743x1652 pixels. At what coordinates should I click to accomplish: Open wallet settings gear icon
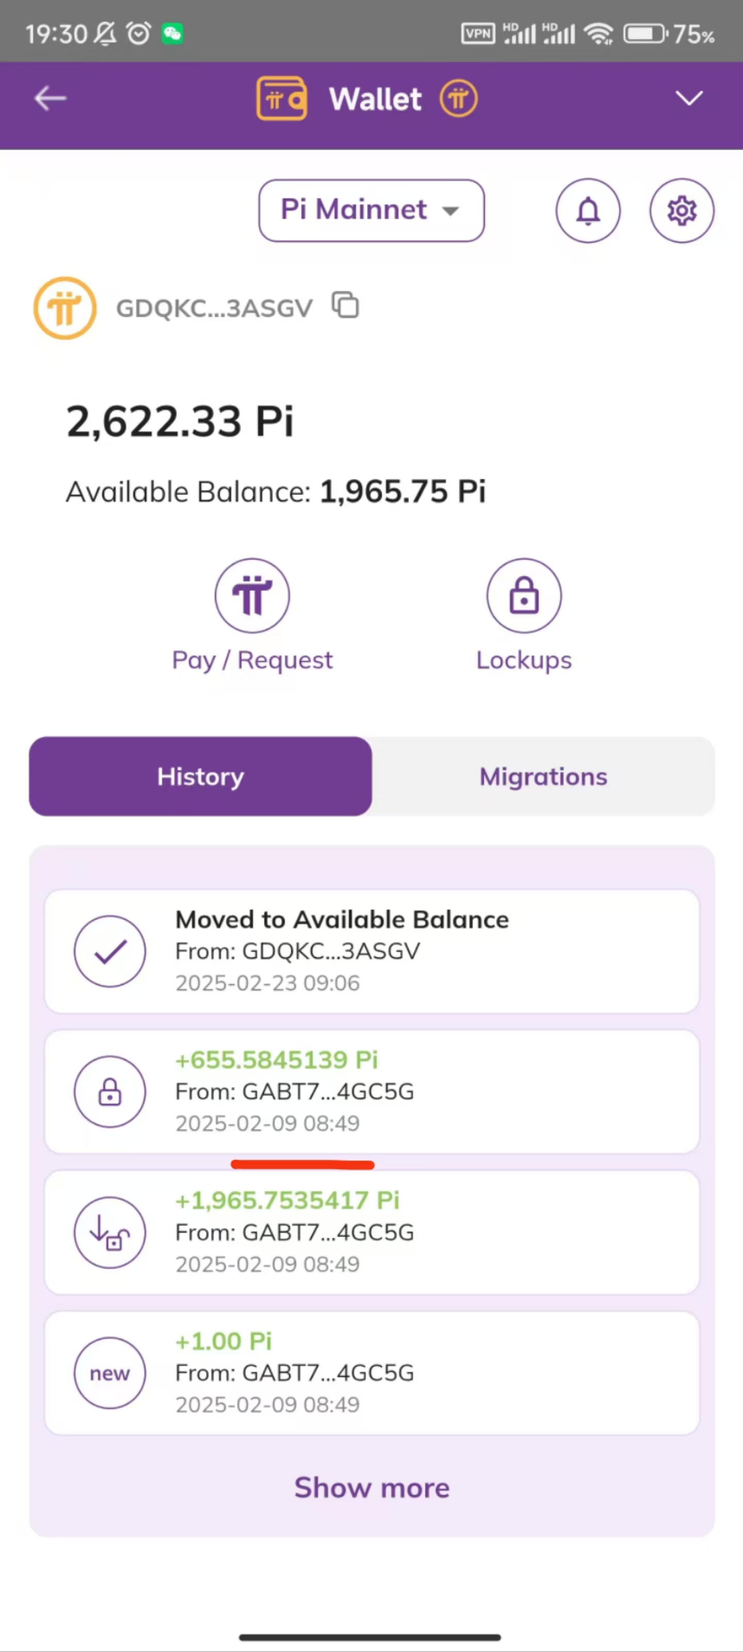point(682,211)
